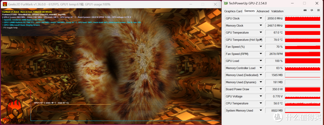Go to the Validation tab

click(x=277, y=11)
